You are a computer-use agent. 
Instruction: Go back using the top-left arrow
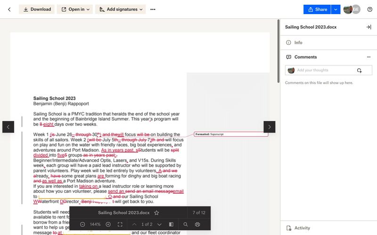click(x=9, y=9)
